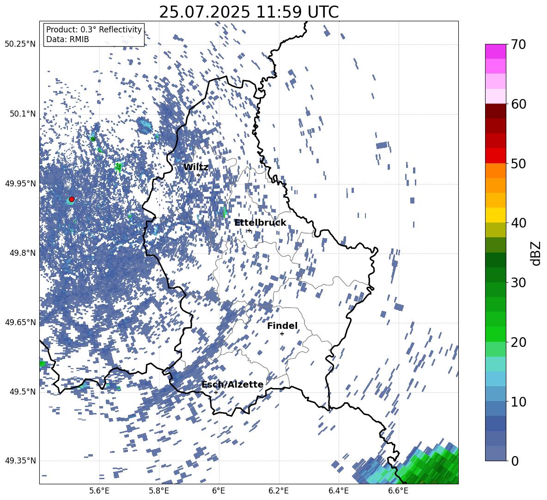The image size is (547, 500).
Task: Click the 5.6°E longitude label
Action: (x=99, y=491)
